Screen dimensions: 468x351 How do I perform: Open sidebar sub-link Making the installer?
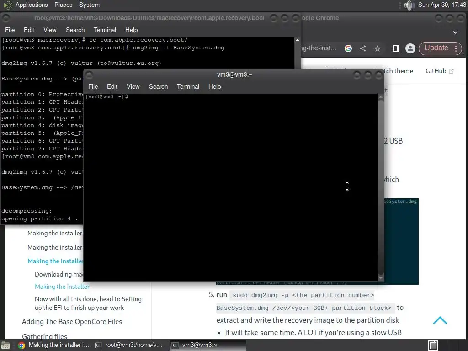pyautogui.click(x=62, y=287)
